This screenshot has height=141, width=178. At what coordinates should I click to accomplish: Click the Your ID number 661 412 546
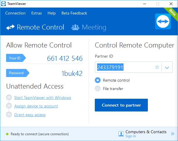(x=65, y=58)
